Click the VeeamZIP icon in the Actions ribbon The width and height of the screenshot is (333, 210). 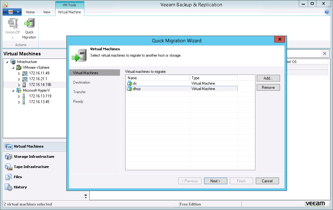point(12,23)
